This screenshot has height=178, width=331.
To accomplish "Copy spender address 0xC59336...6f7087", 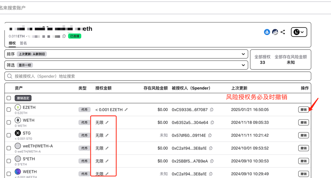I will (x=212, y=110).
